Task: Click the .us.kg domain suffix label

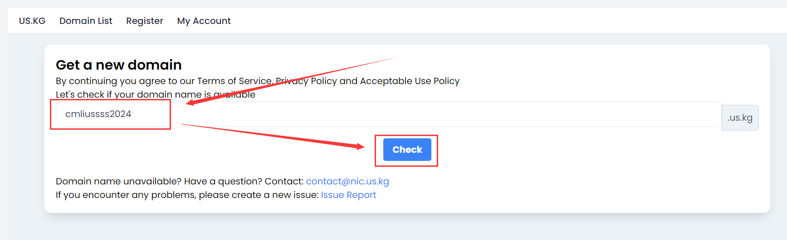Action: [x=740, y=118]
